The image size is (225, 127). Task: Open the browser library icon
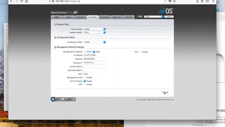click(x=202, y=1)
